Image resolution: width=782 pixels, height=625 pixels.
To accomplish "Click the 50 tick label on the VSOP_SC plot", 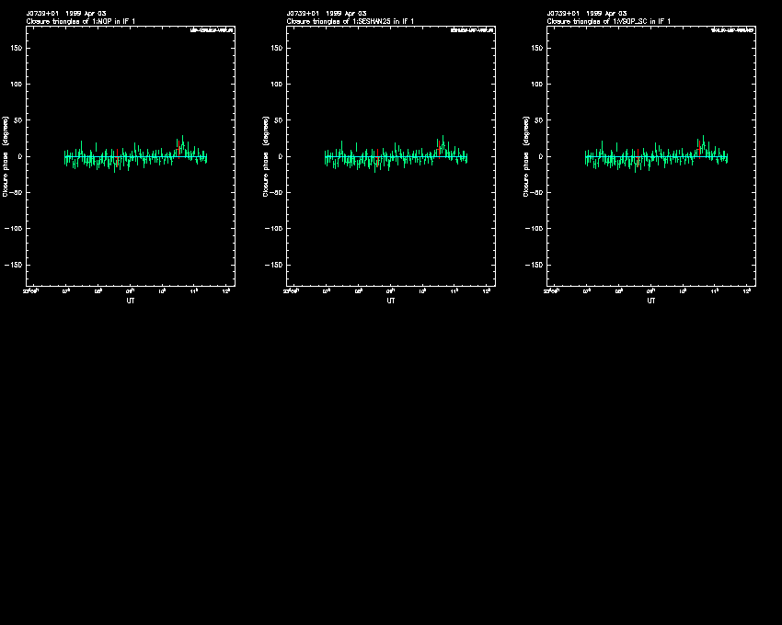I will pos(540,120).
